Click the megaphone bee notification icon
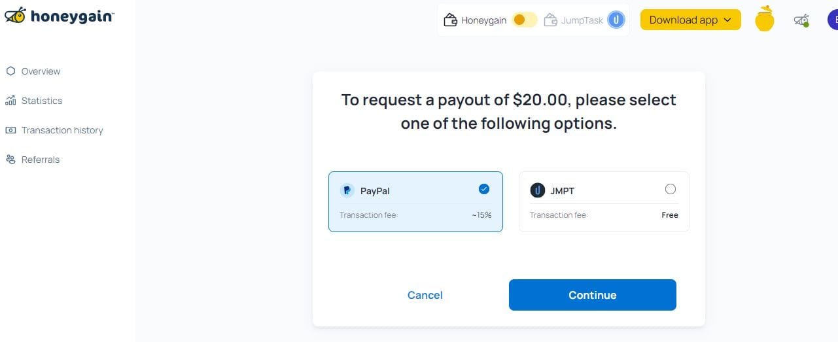838x342 pixels. [801, 21]
